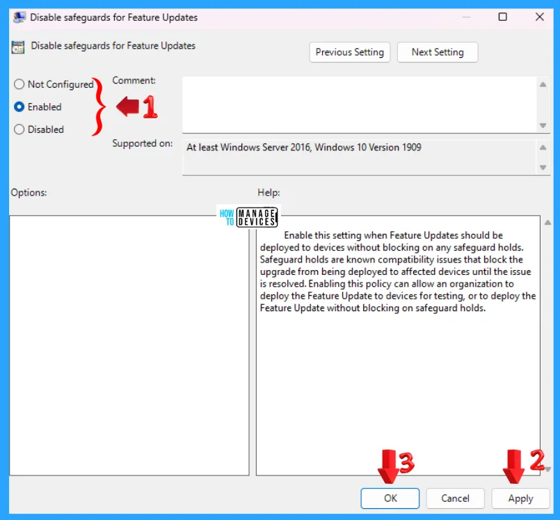Minimize the policy dialog window
Screen dimensions: 560x520
[x=466, y=17]
